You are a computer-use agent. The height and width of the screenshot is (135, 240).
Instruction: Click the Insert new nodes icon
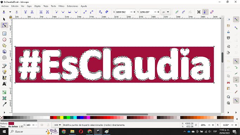pos(4,12)
